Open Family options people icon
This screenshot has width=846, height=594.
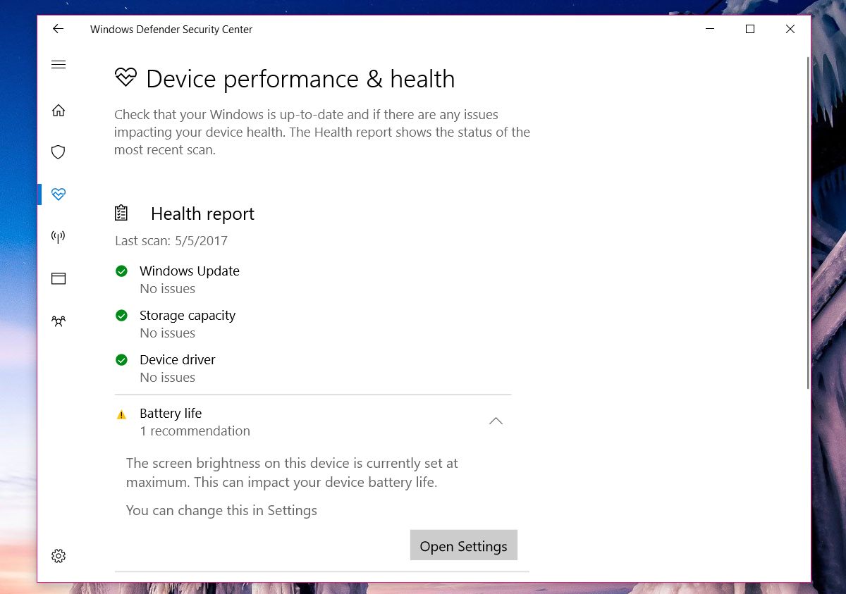point(59,321)
